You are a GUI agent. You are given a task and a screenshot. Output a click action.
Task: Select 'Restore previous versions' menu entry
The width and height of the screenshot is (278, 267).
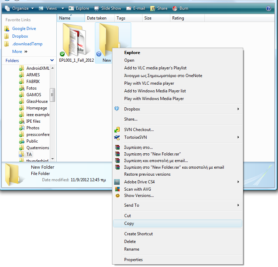tap(177, 174)
